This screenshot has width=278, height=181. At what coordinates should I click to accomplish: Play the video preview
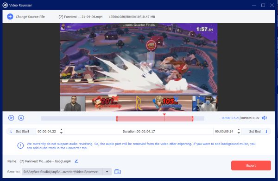point(11,118)
